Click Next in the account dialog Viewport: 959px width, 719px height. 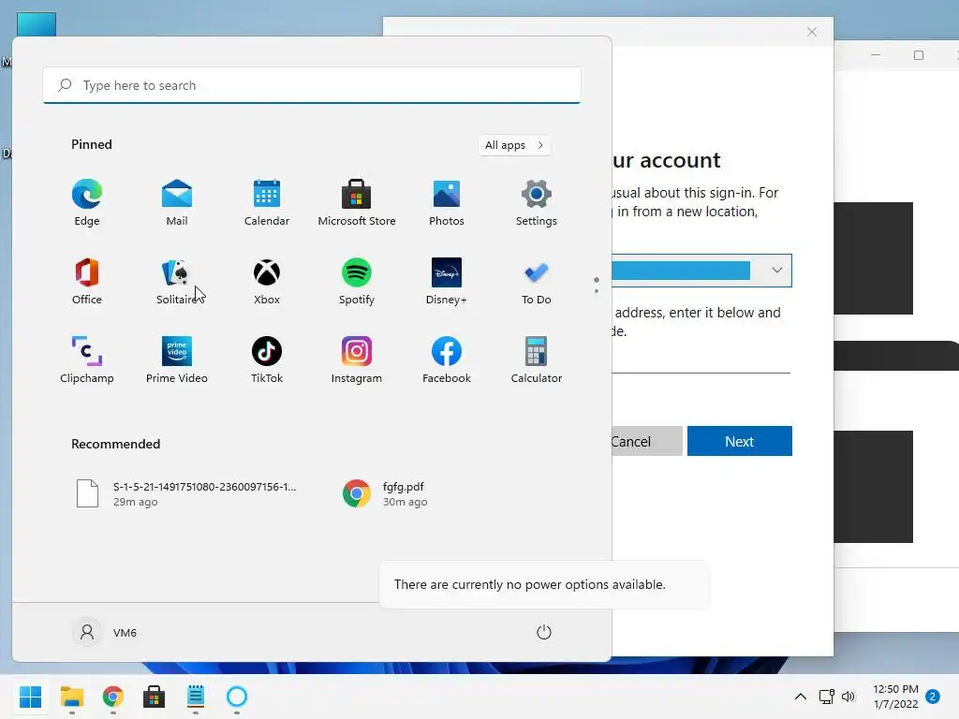click(740, 441)
